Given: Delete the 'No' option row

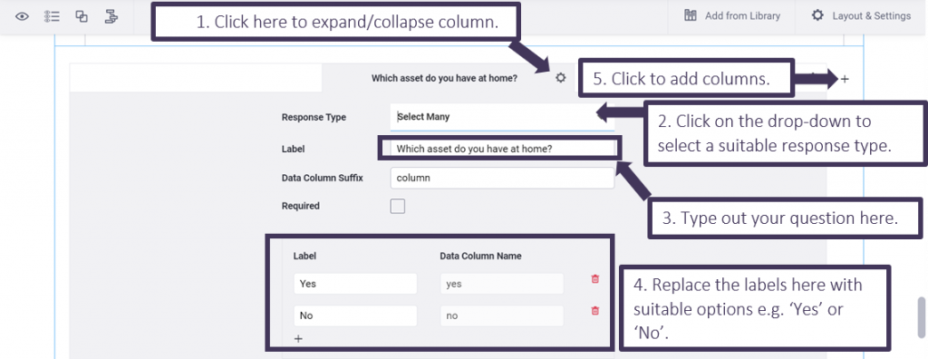Looking at the screenshot, I should 595,310.
